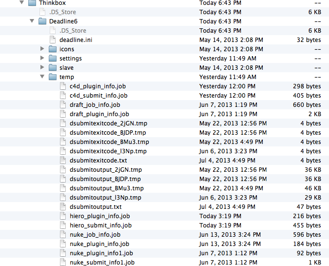Click the settings folder icon
This screenshot has height=266, width=329.
tap(53, 59)
